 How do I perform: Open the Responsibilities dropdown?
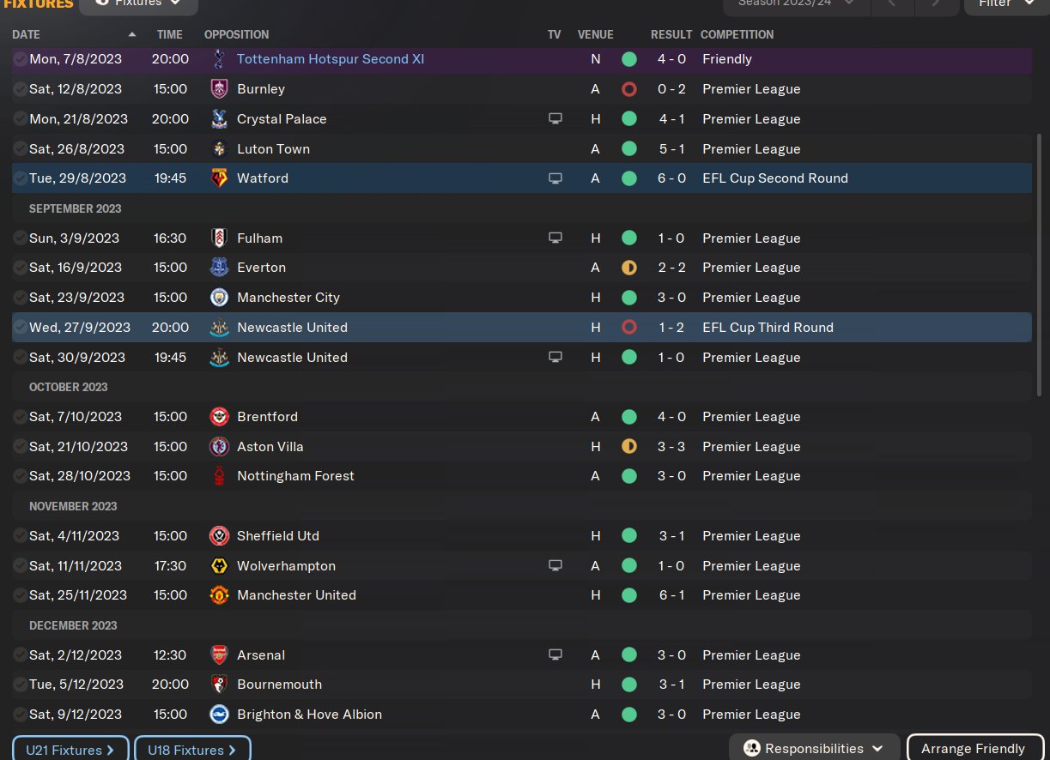pyautogui.click(x=814, y=749)
